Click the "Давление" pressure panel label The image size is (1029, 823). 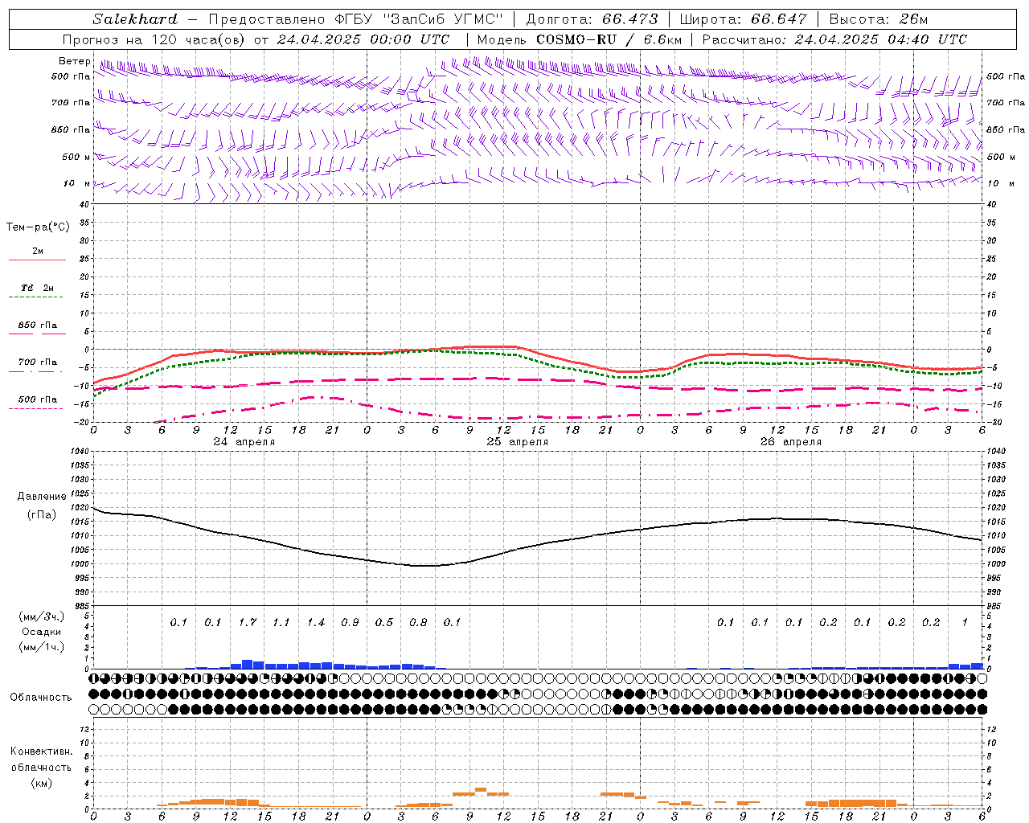(x=42, y=497)
